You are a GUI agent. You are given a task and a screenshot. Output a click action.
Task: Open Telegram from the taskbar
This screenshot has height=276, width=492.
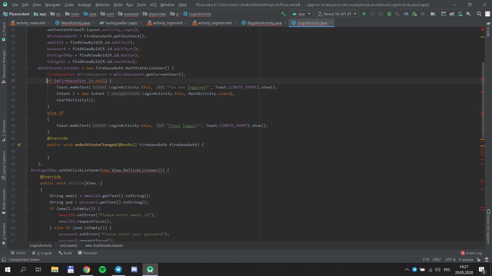118,269
